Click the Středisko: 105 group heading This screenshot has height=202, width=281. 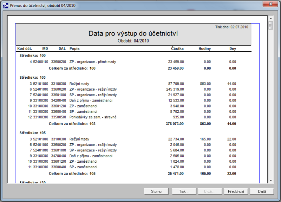click(32, 133)
